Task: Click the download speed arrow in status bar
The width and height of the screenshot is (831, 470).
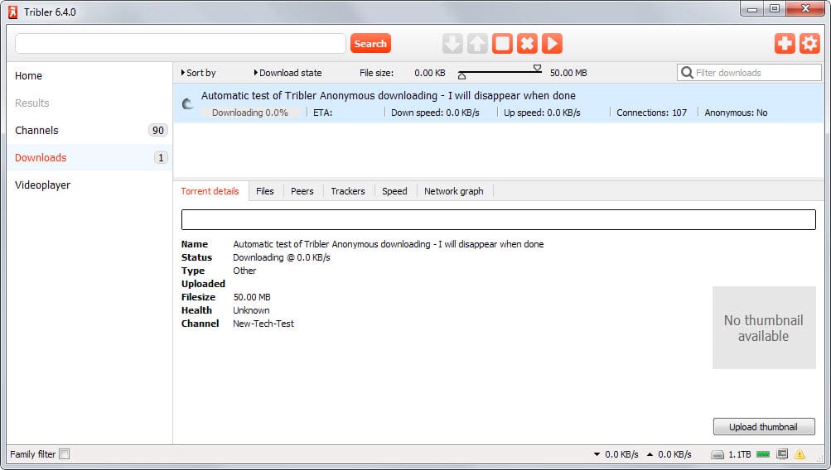Action: 597,454
